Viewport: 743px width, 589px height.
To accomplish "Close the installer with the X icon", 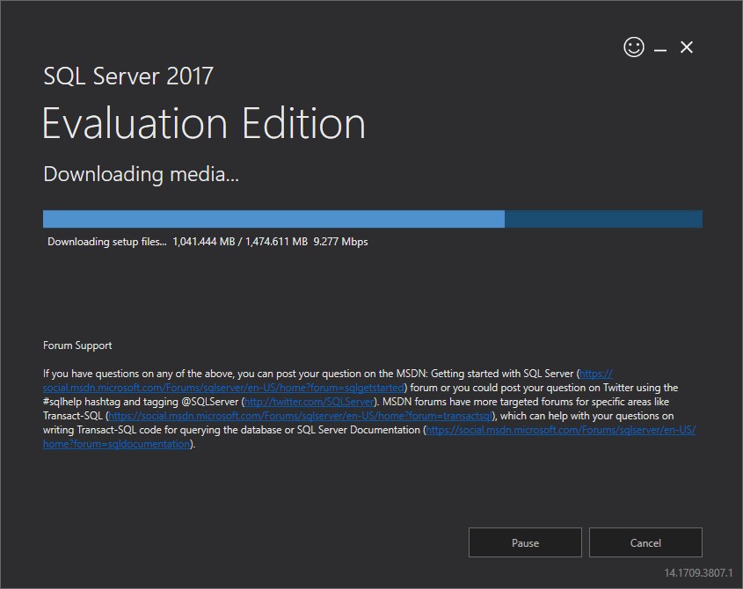I will (687, 47).
